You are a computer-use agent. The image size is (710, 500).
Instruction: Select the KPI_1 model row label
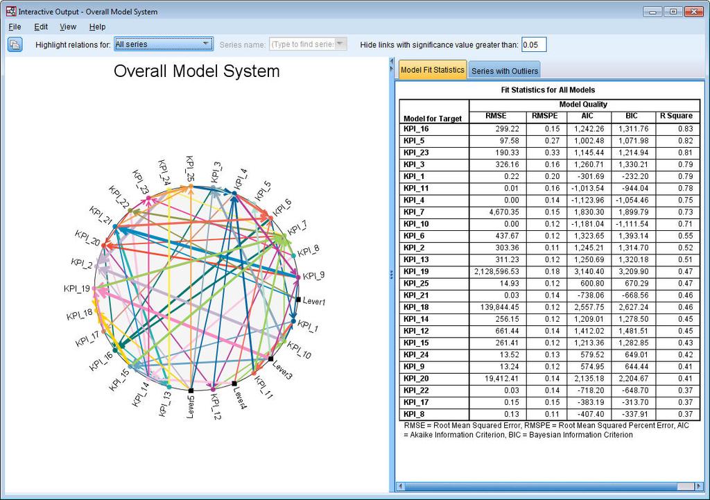tap(414, 176)
